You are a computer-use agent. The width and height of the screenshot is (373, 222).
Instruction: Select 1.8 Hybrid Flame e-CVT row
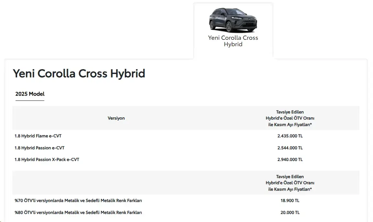point(186,136)
